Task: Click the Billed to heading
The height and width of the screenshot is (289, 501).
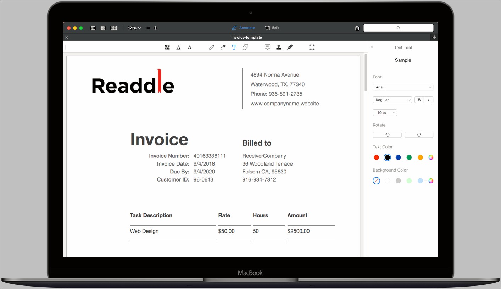Action: tap(257, 143)
